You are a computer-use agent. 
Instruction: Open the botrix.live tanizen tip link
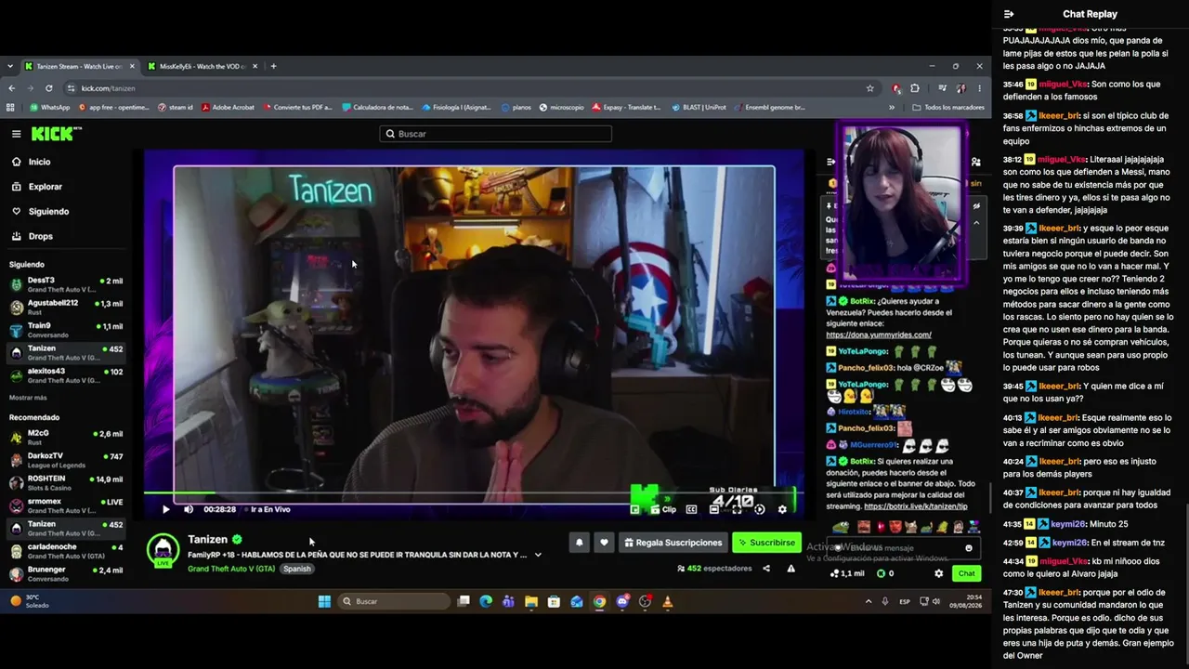916,506
